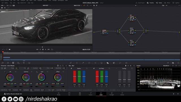Click the Lift master wheel slider
This screenshot has width=181, height=102.
click(x=10, y=86)
